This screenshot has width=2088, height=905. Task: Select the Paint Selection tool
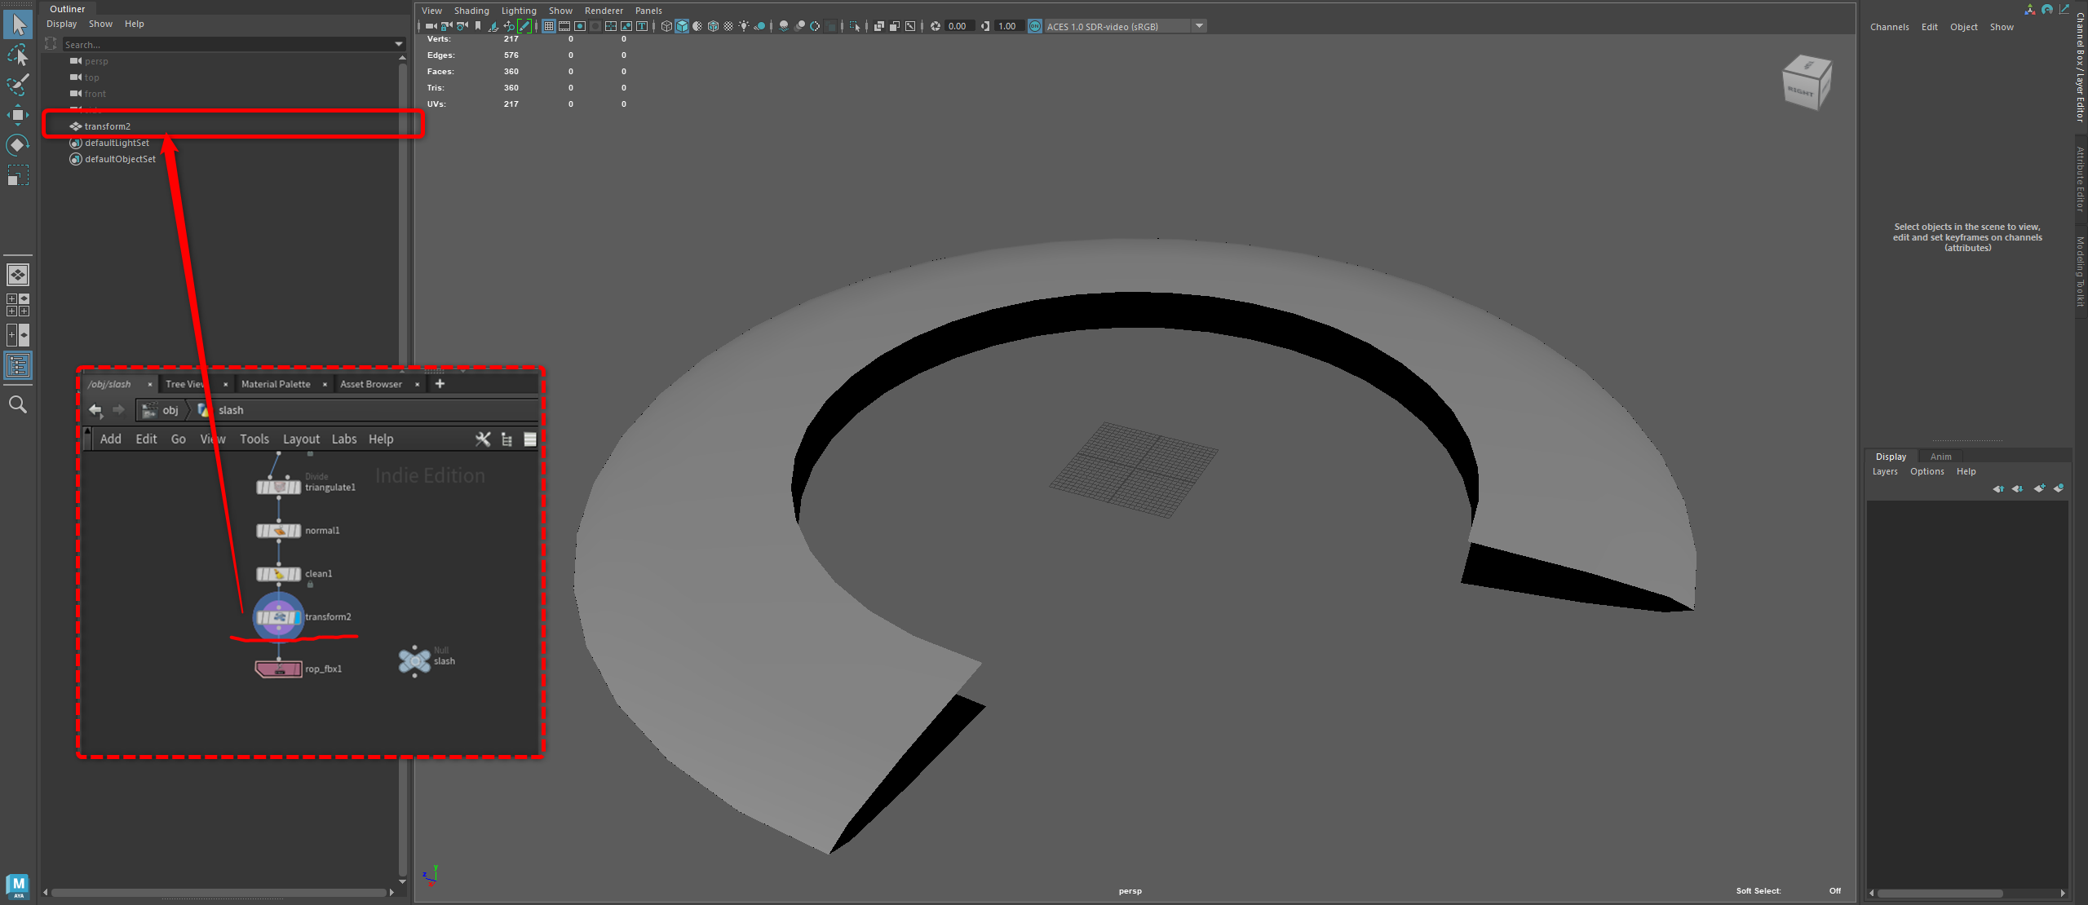click(x=18, y=85)
